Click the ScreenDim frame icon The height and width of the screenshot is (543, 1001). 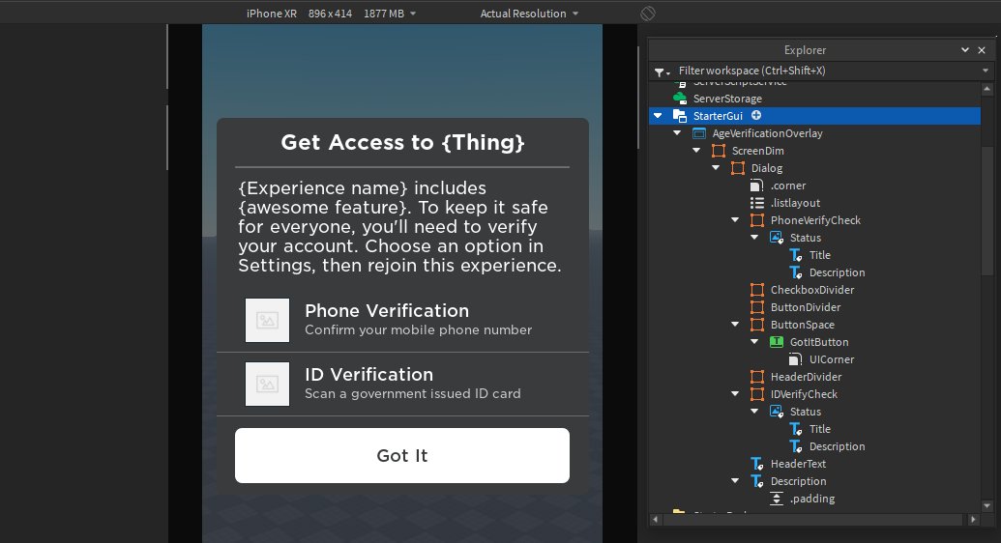(719, 151)
